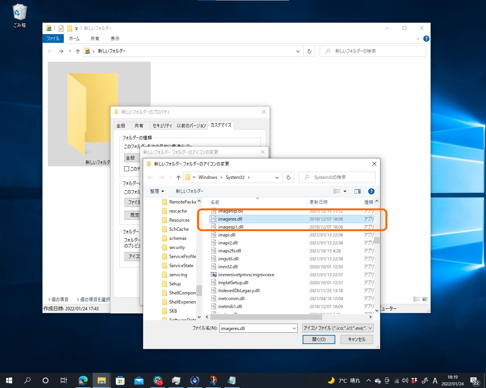Open Windows search from the taskbar

[27, 380]
